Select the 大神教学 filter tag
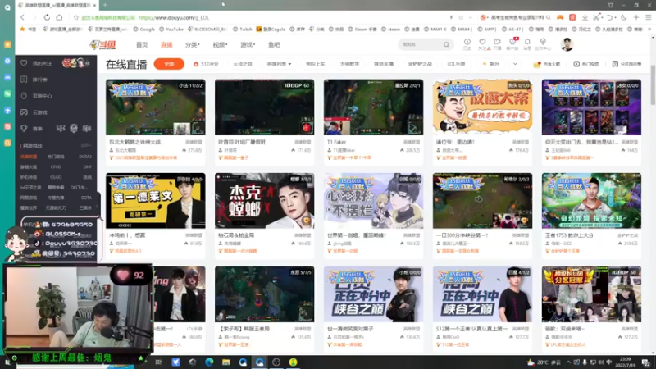656x369 pixels. [349, 64]
